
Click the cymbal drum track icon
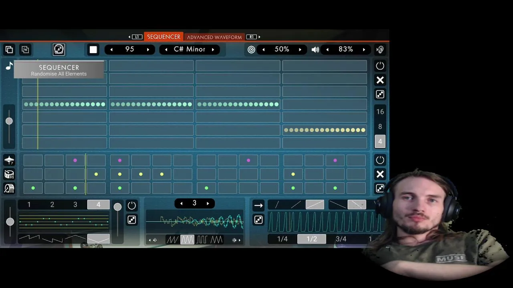coord(9,160)
